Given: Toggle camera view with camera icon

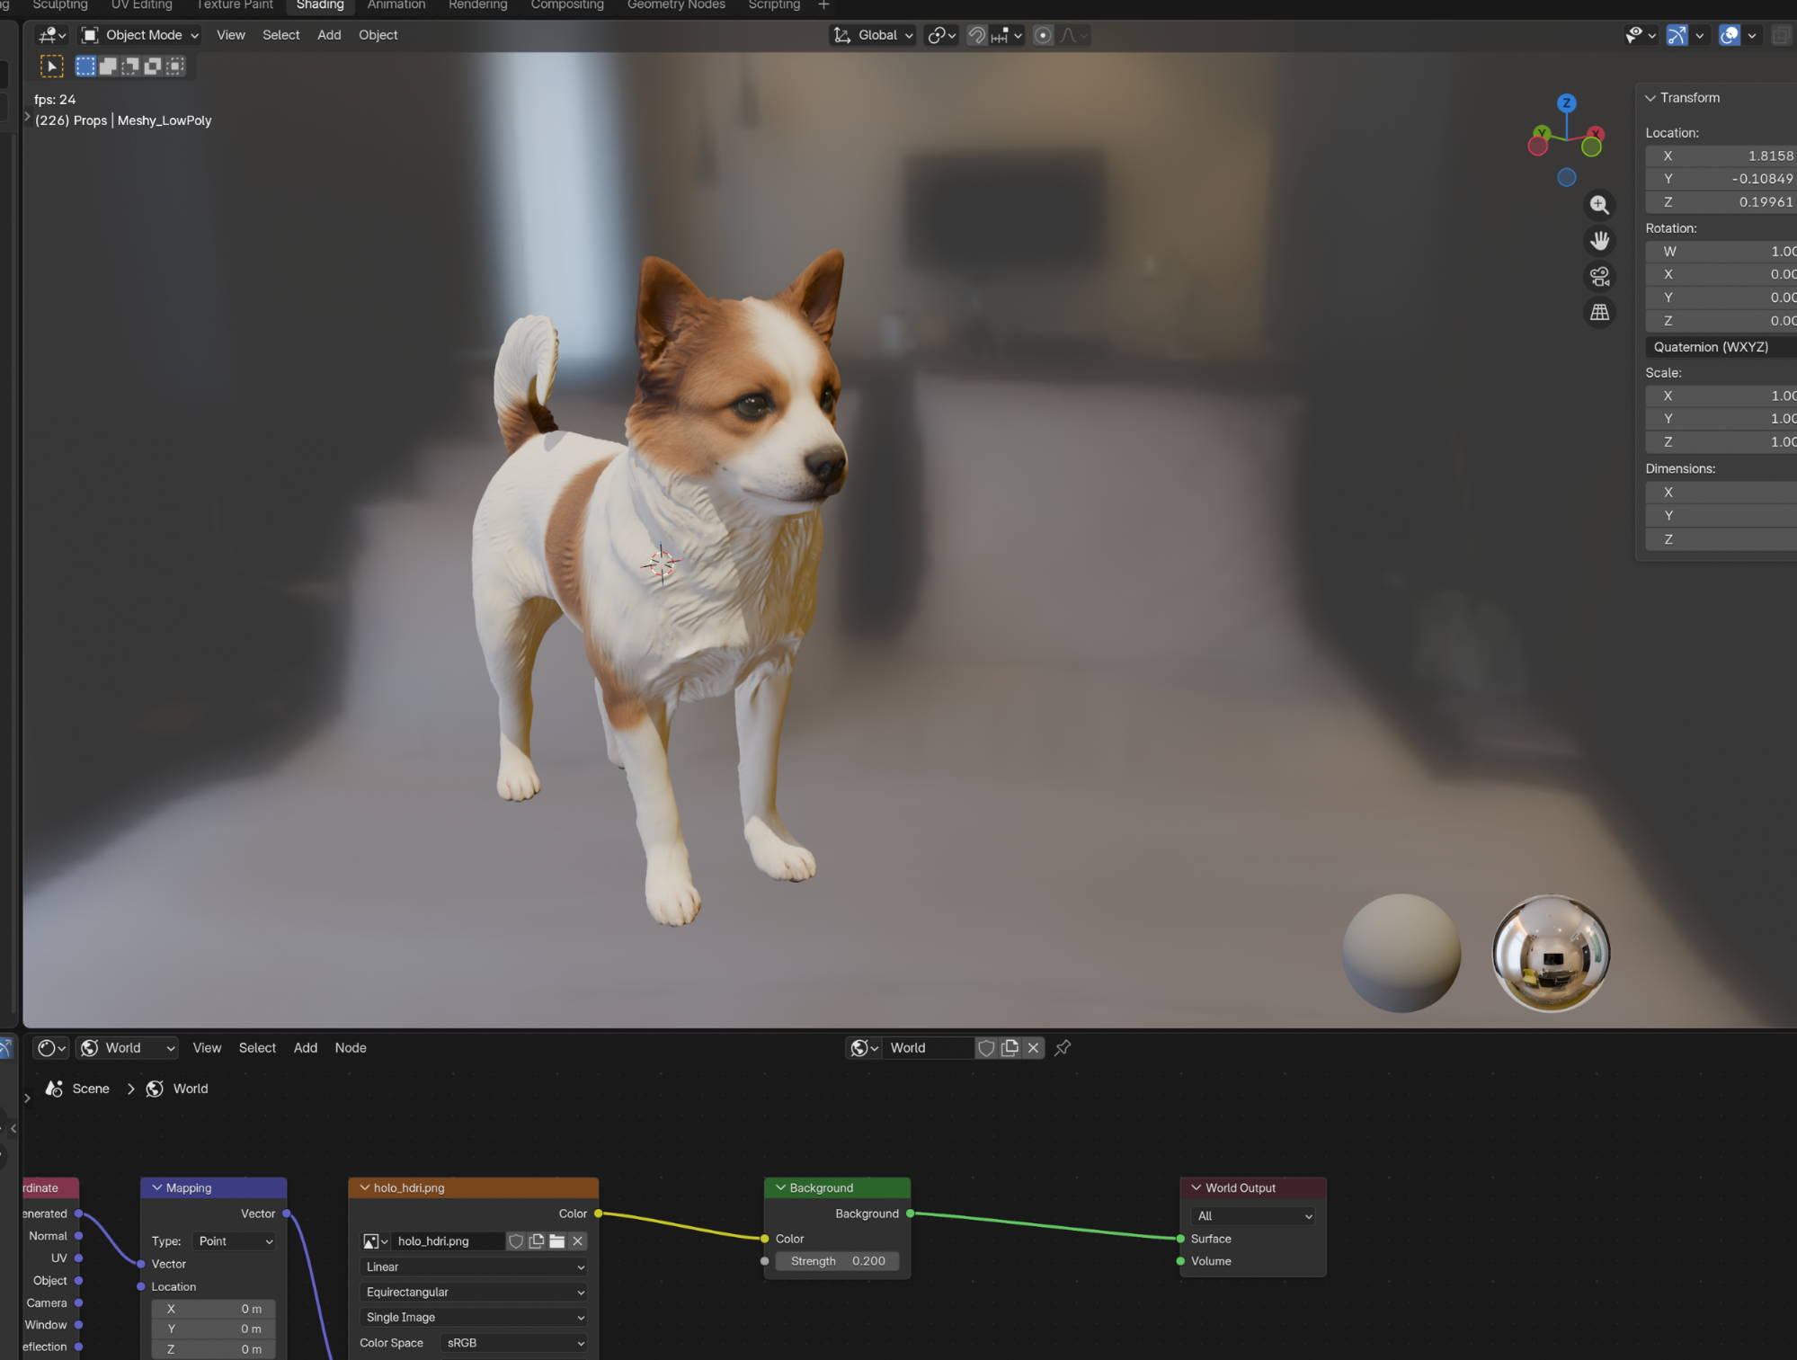Looking at the screenshot, I should 1598,277.
